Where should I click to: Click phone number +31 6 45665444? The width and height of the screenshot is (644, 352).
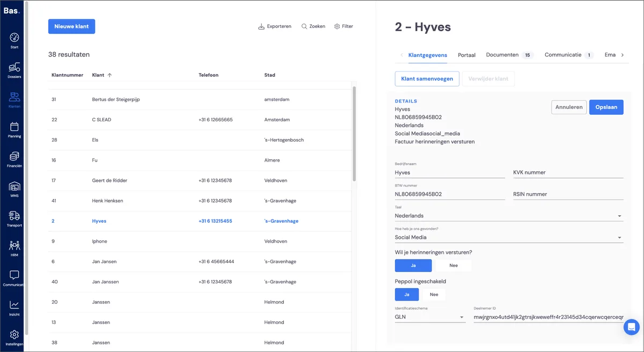(216, 261)
